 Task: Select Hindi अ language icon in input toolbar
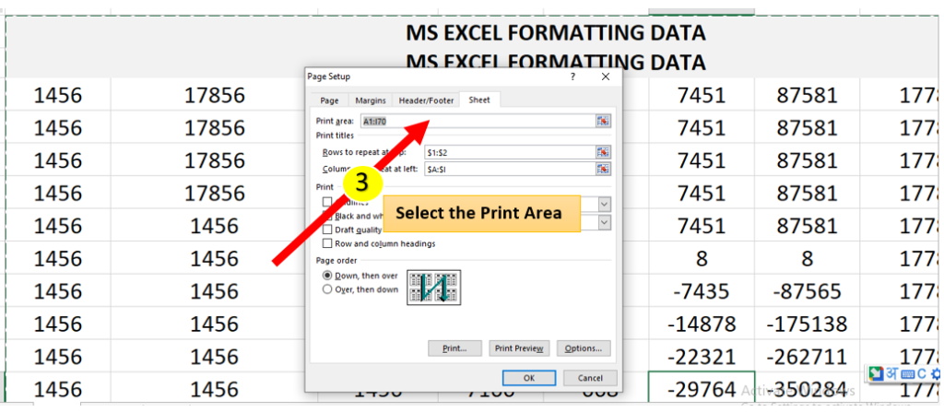pos(891,373)
